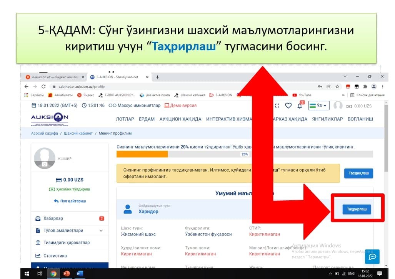The image size is (395, 279).
Task: Open ЯНГИЛИКЛАР menu item
Action: 327,119
